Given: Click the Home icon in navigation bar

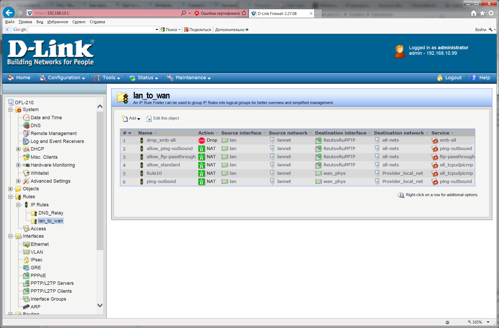Looking at the screenshot, I should pos(11,78).
